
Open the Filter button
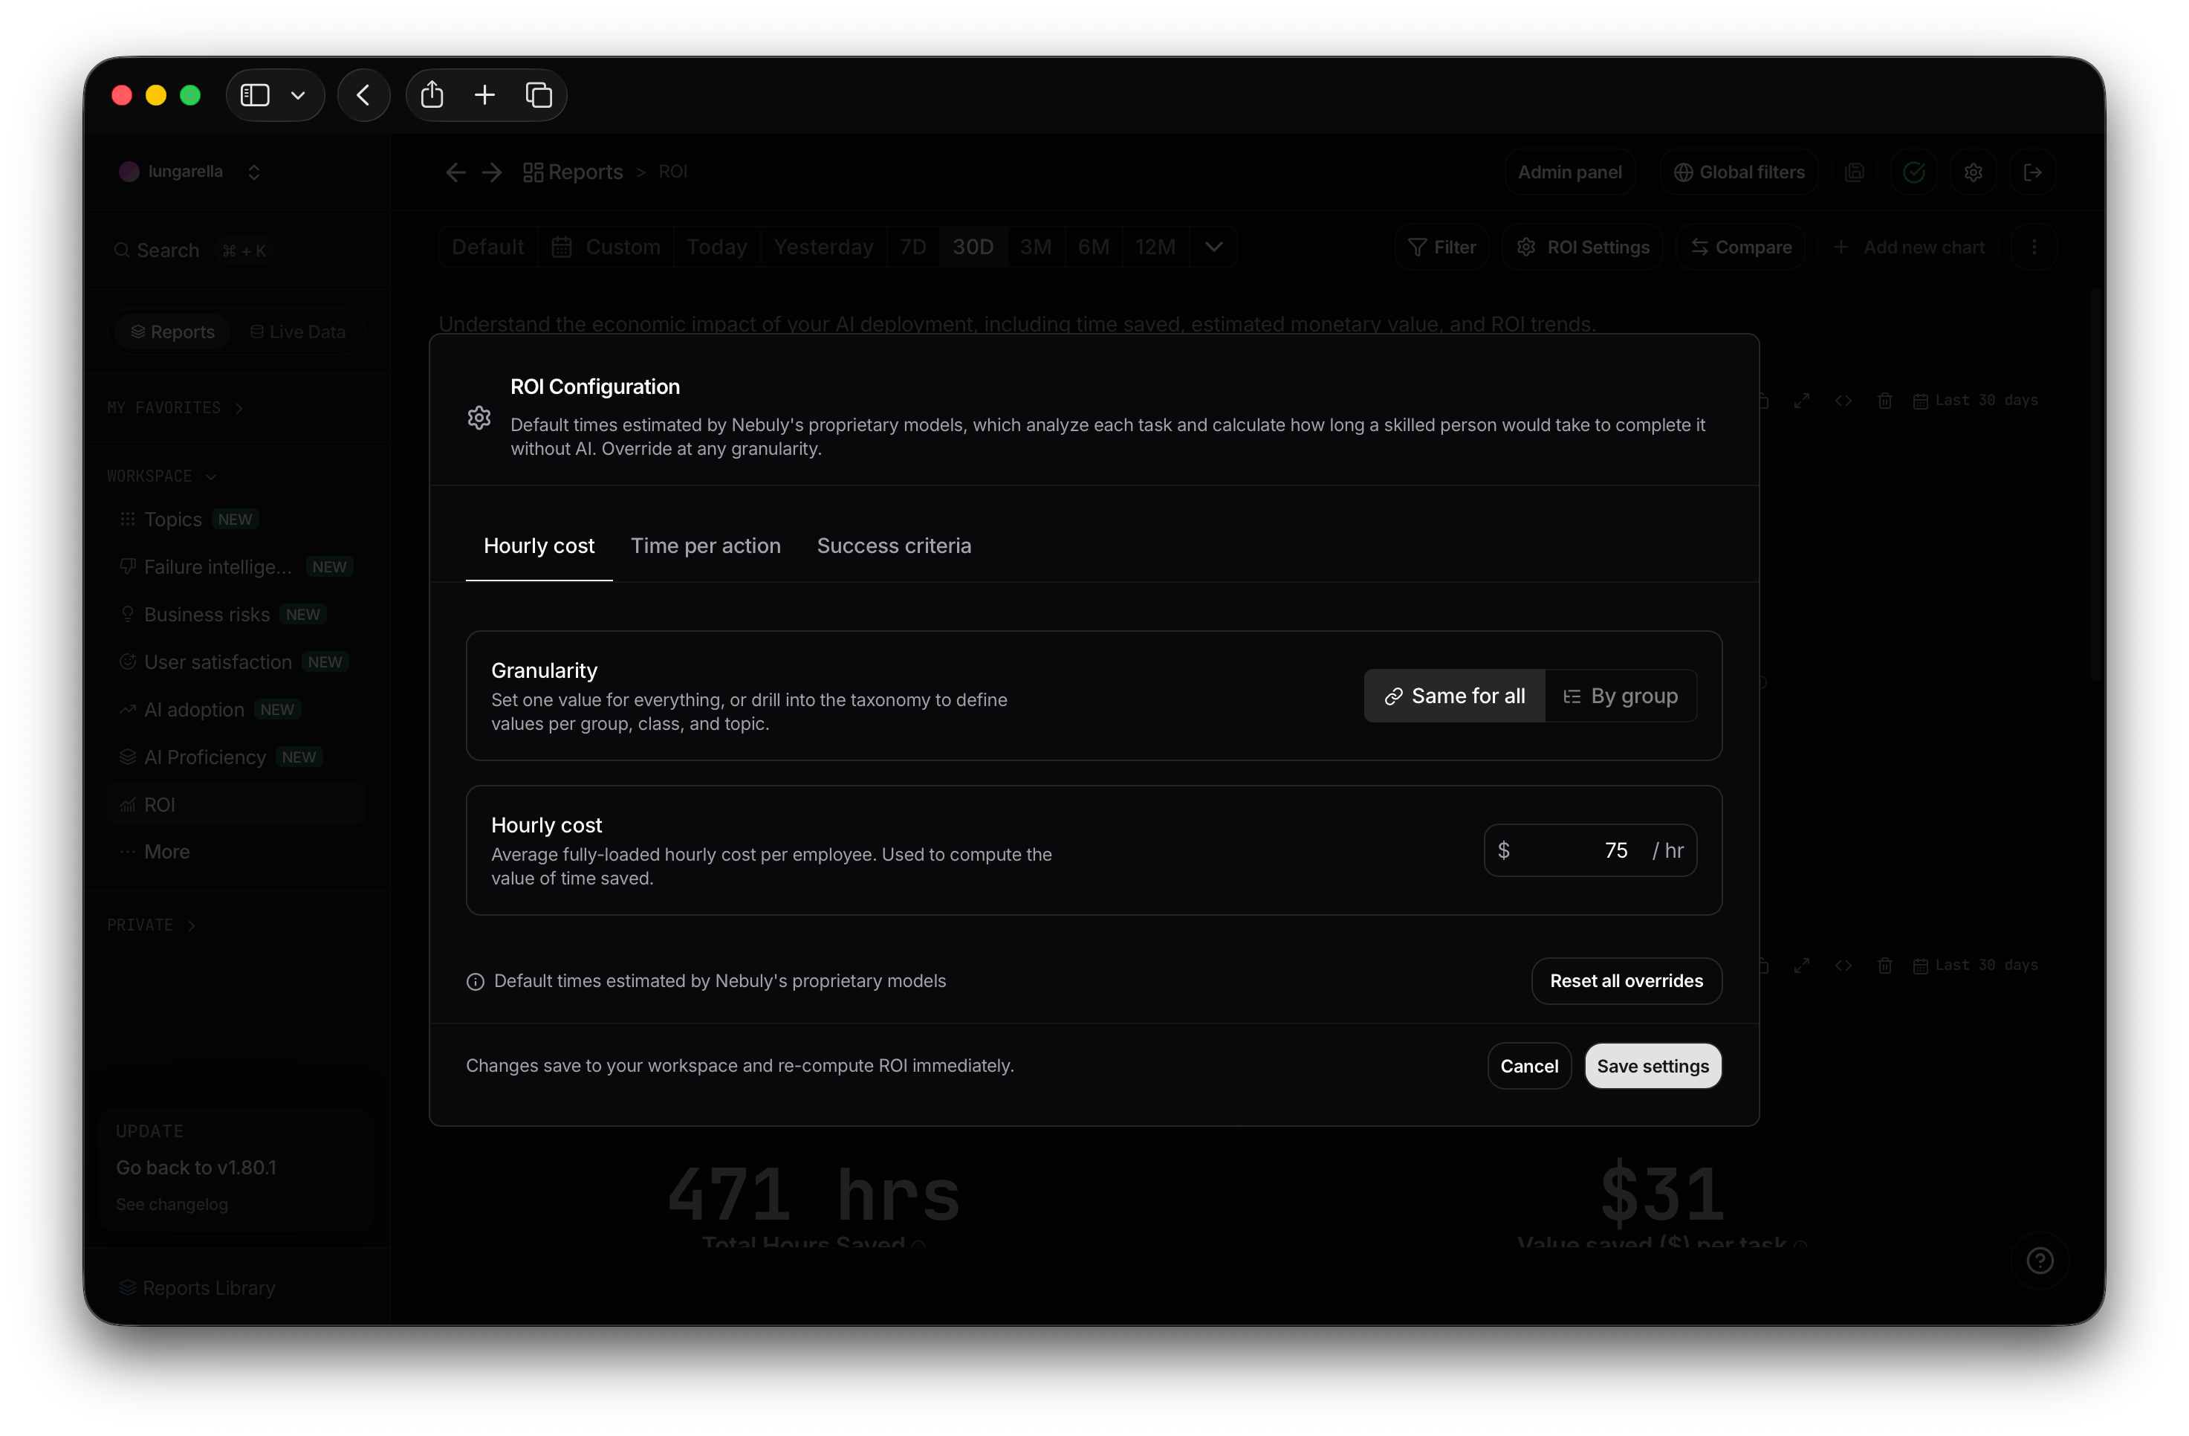click(1442, 247)
